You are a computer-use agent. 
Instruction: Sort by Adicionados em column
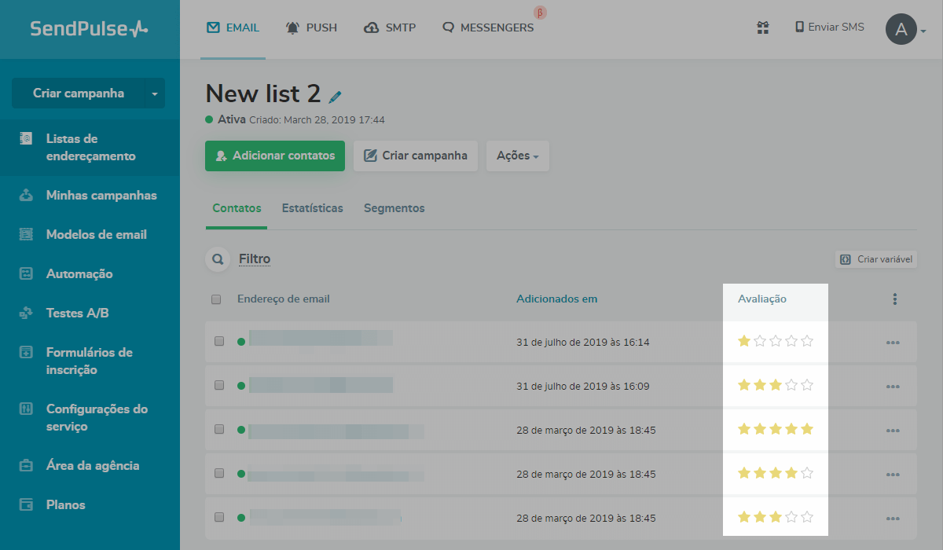pyautogui.click(x=556, y=299)
